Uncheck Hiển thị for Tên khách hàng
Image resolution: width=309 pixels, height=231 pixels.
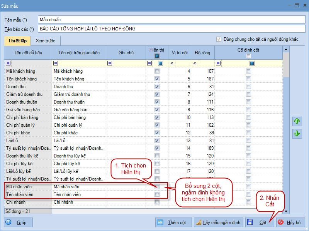157,79
